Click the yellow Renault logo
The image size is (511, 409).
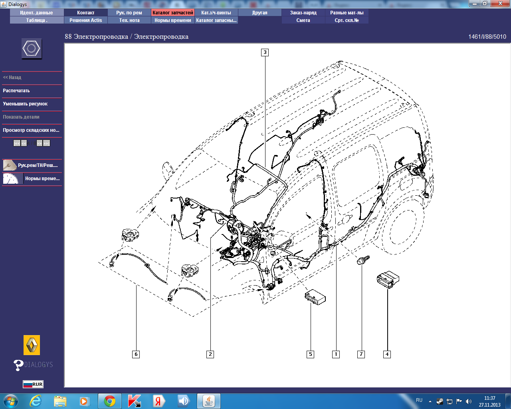32,345
